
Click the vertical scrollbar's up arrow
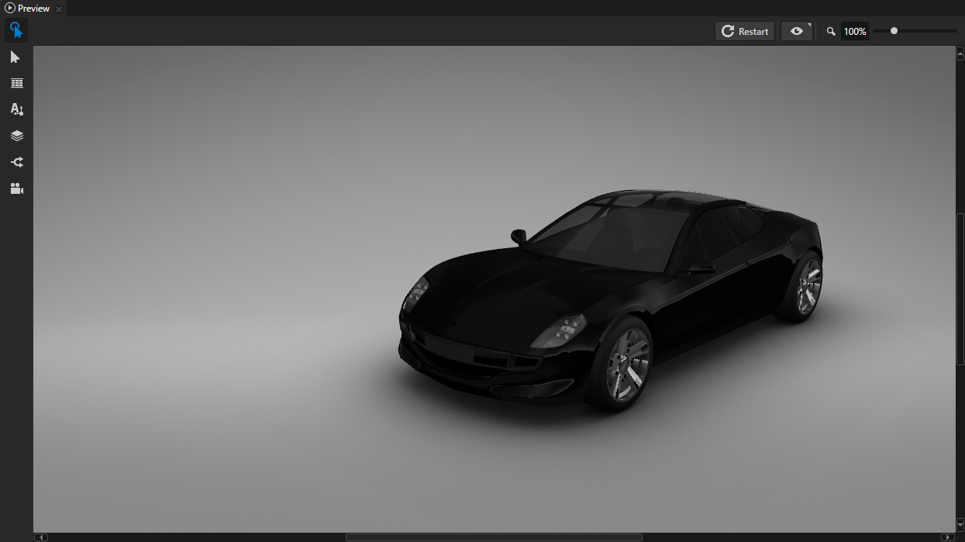coord(960,53)
